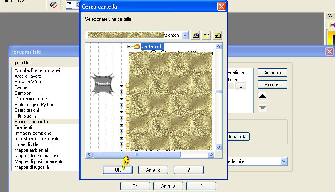335x192 pixels.
Task: Select Linee di stile in the file types list
Action: 26,144
